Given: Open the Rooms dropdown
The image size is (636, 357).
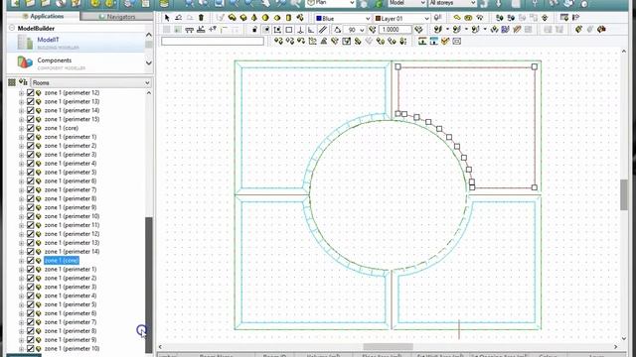Looking at the screenshot, I should 147,82.
